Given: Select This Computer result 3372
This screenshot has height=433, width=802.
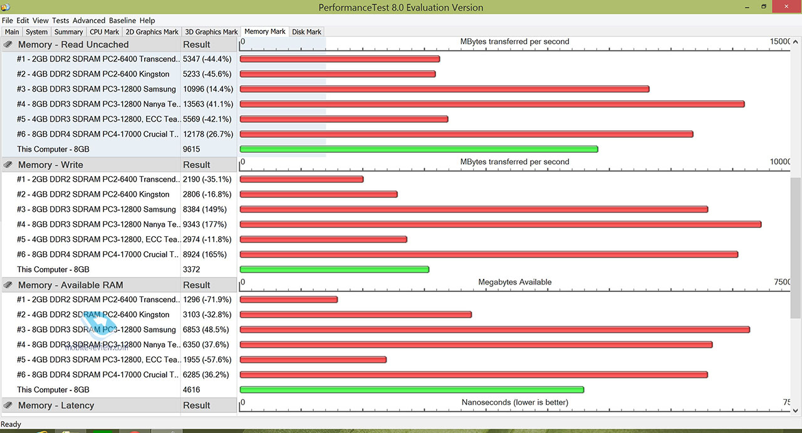Looking at the screenshot, I should point(192,269).
